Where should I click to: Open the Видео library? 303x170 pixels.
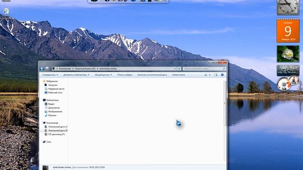click(x=51, y=104)
